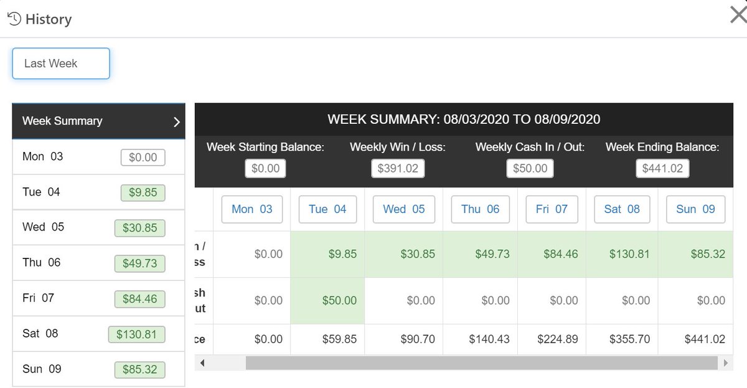The height and width of the screenshot is (388, 747).
Task: Open Mon 03 in the left sidebar
Action: point(98,157)
